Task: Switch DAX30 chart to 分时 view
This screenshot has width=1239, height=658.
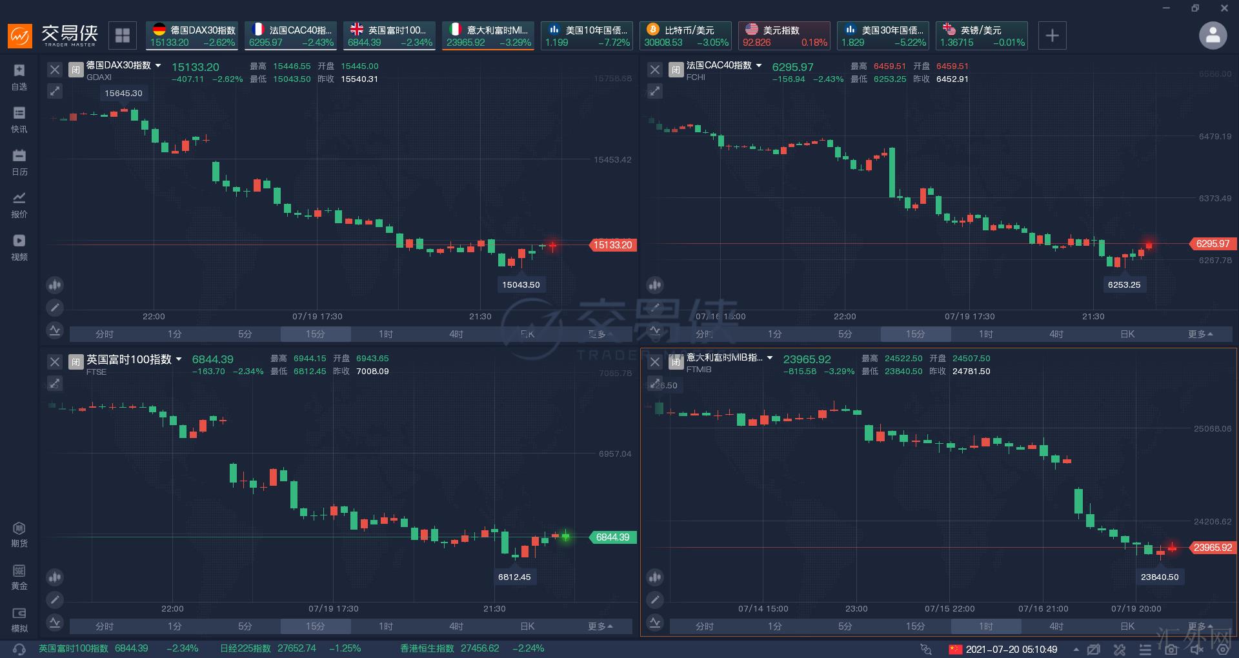Action: coord(105,334)
